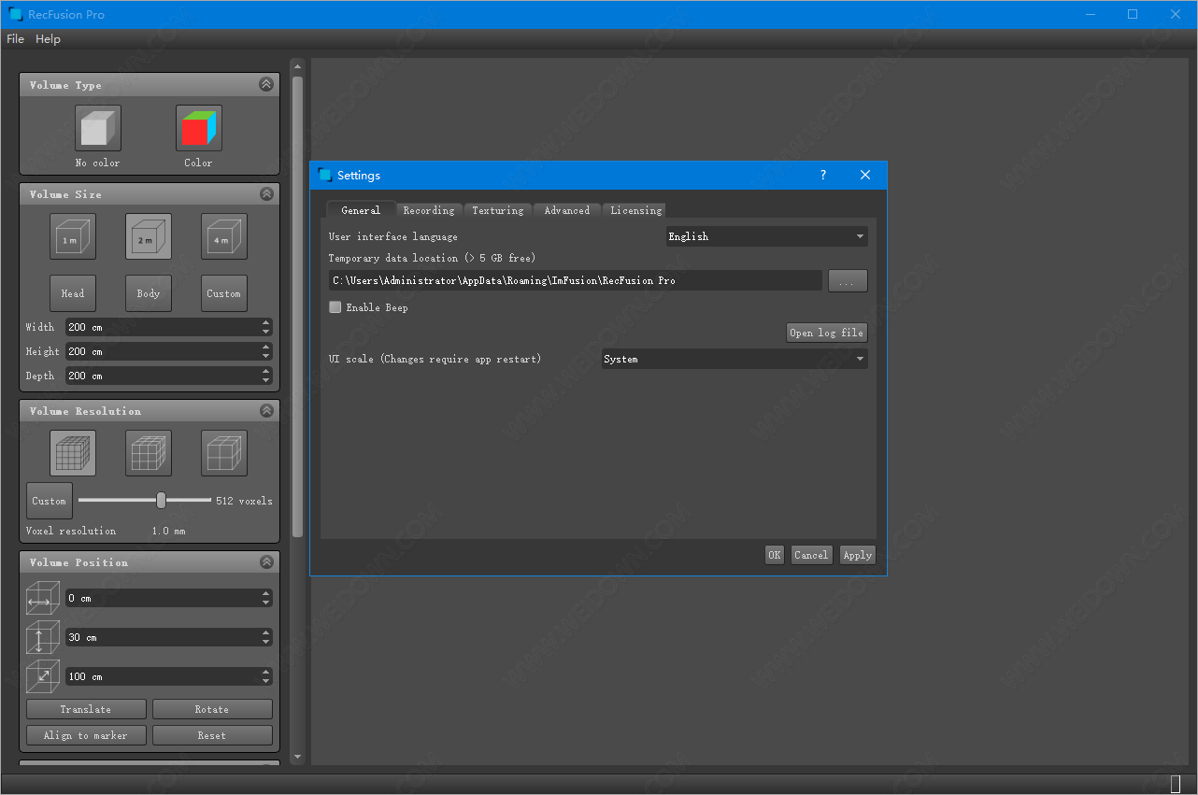Screen dimensions: 1198x795
Task: Apply the settings changes
Action: pos(858,555)
